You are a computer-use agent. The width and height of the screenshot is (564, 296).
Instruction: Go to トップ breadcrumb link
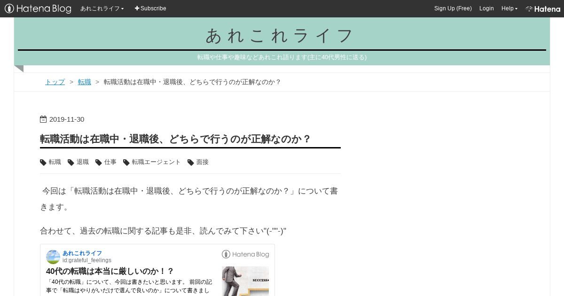click(55, 82)
